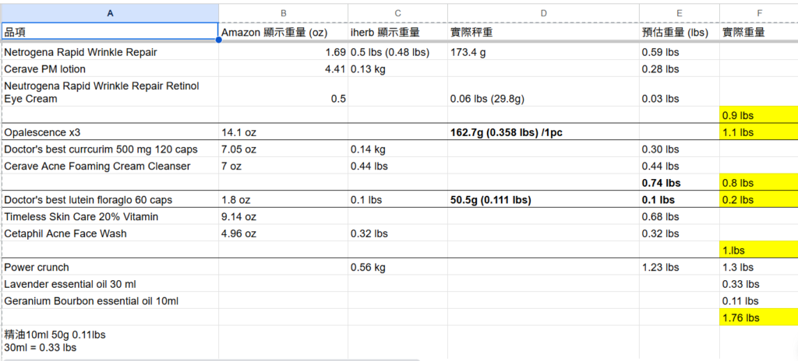
Task: Click the yellow 1.76 lbs cell
Action: (758, 317)
